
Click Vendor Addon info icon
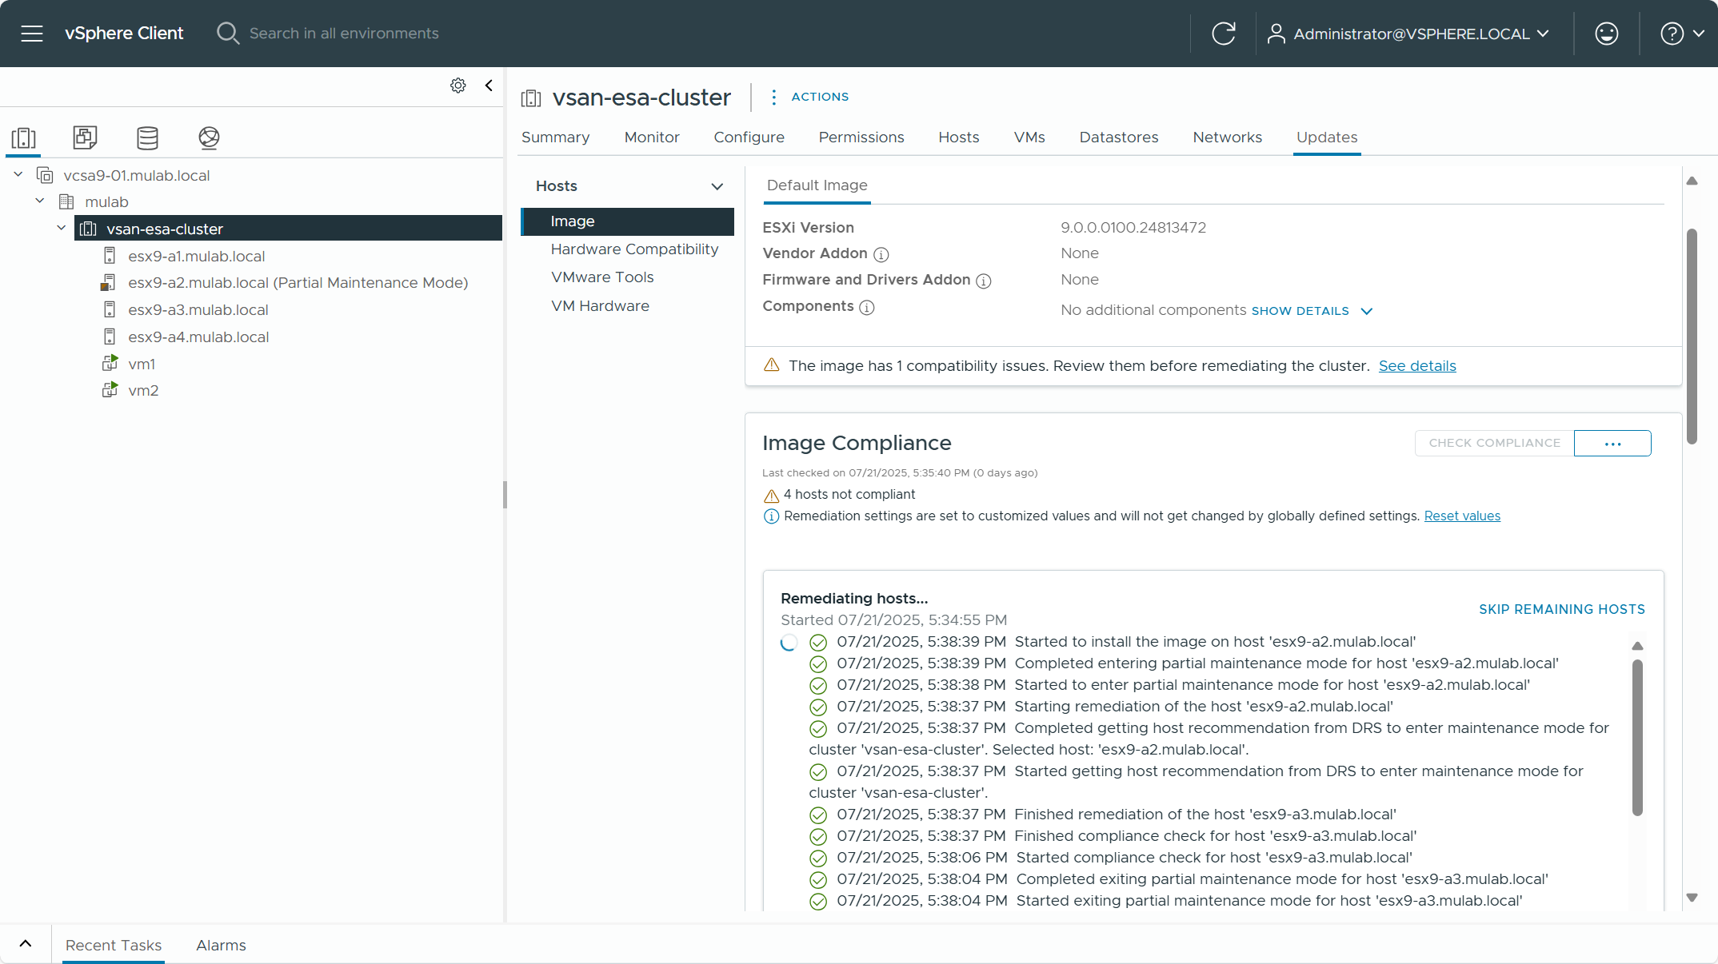click(x=881, y=254)
